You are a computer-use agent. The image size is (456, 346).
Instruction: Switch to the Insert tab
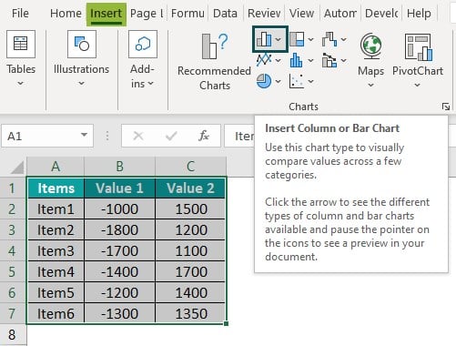(x=106, y=14)
